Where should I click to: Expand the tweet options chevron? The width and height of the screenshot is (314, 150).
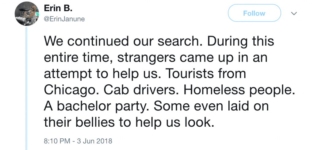(294, 13)
